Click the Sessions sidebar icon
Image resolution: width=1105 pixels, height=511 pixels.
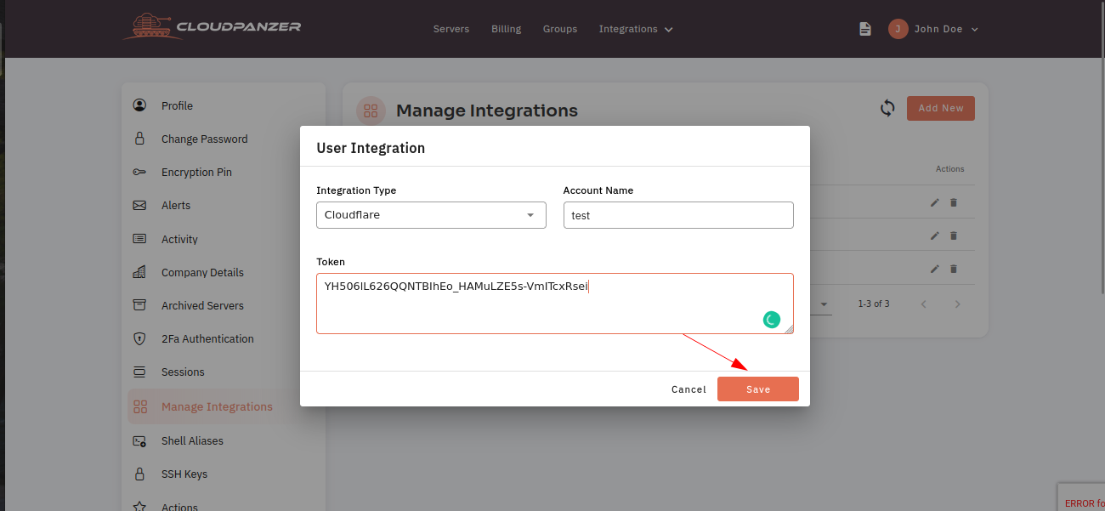point(139,372)
